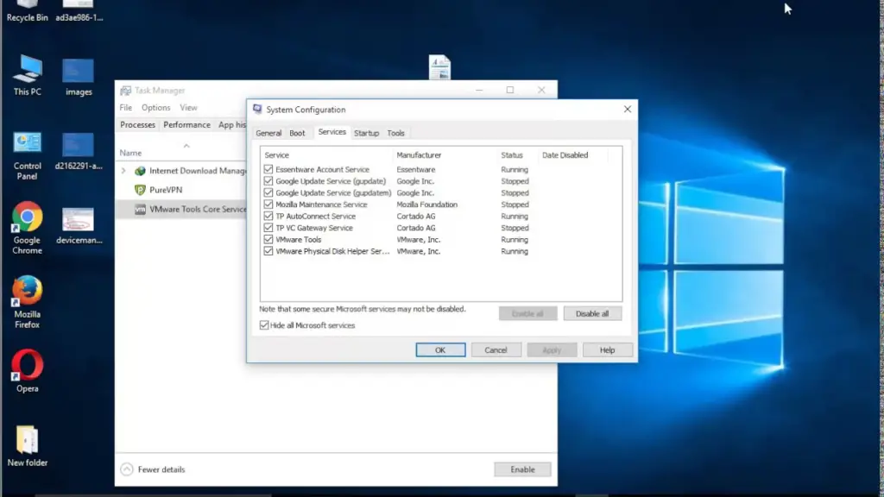Screen dimensions: 884x497
Task: Switch to Performance tab in Task Manager
Action: coord(186,125)
